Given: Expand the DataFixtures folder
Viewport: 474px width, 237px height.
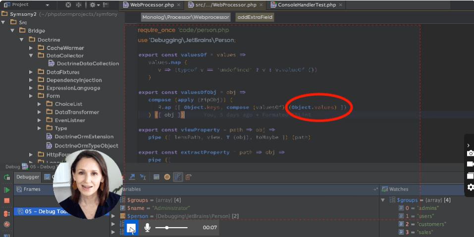Looking at the screenshot, I should [31, 72].
